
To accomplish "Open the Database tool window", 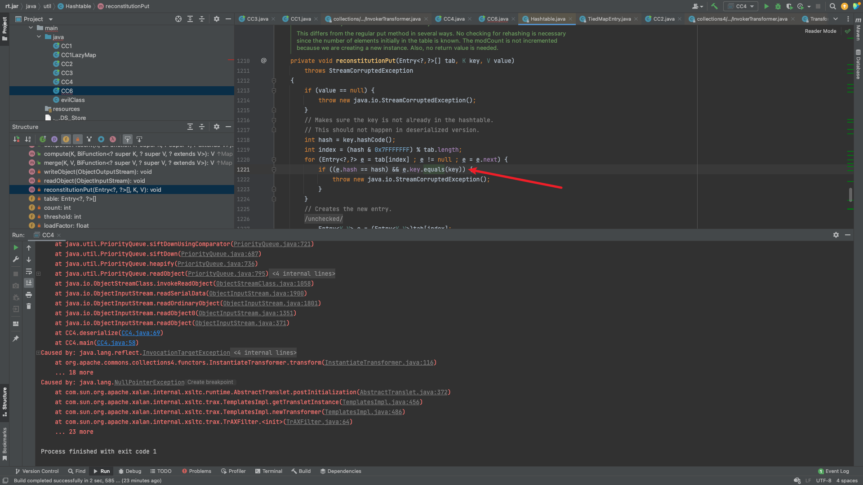I will [858, 64].
